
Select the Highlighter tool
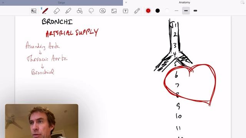(x=68, y=11)
